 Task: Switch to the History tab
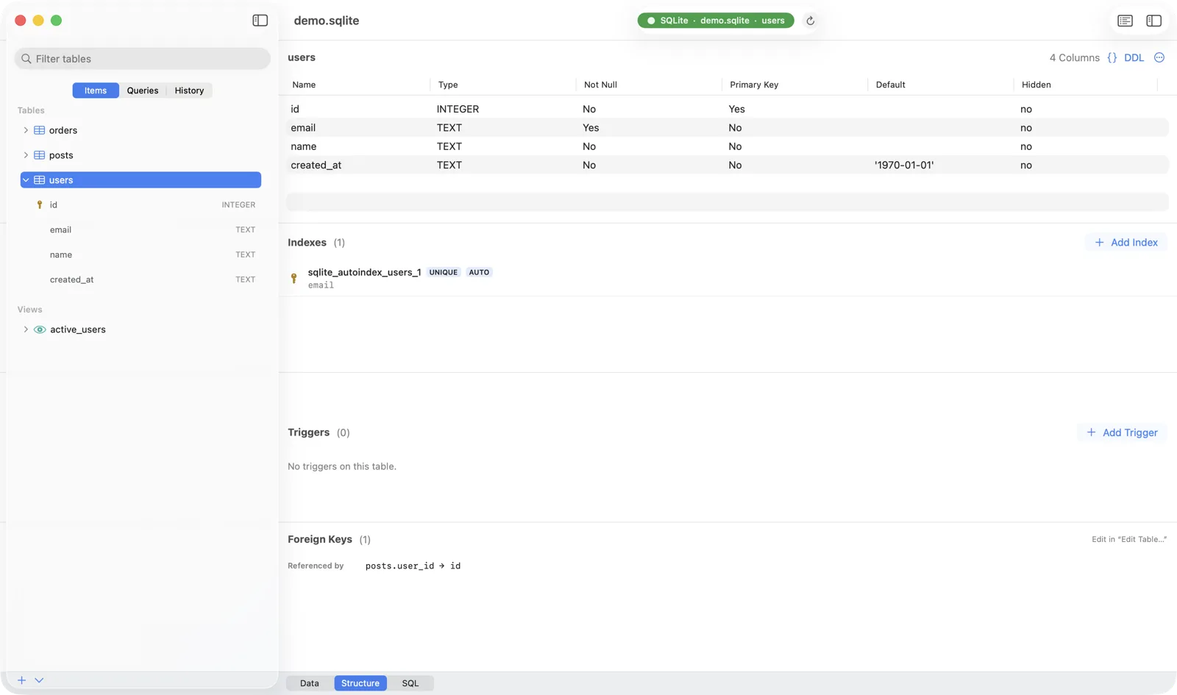(x=189, y=90)
